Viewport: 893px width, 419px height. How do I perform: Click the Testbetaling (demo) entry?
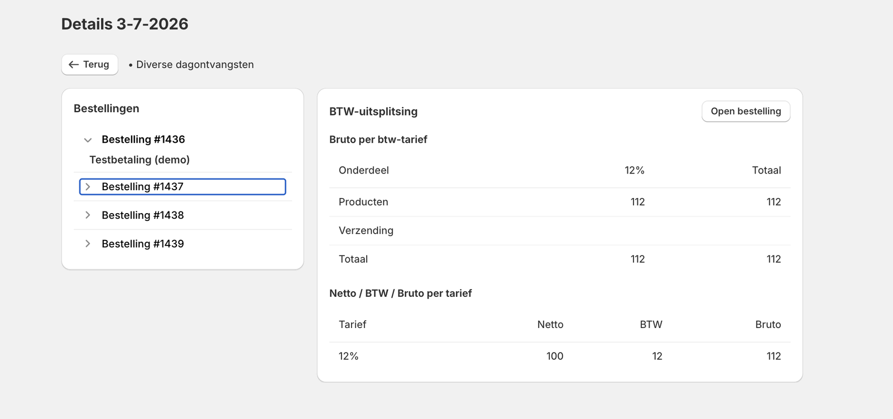pyautogui.click(x=140, y=160)
